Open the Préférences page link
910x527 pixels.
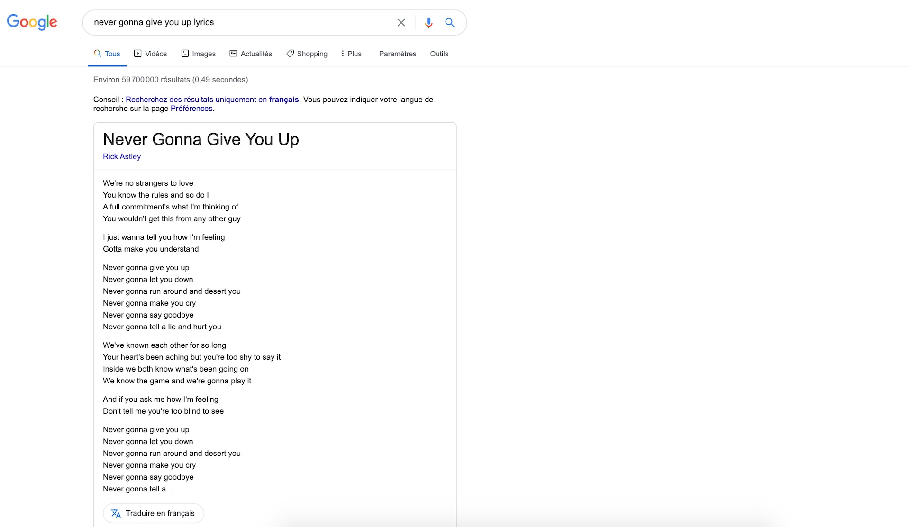[x=191, y=109]
